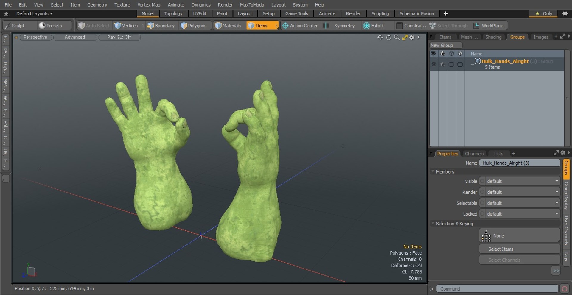Collapse the Selection & Keying section

click(x=433, y=224)
